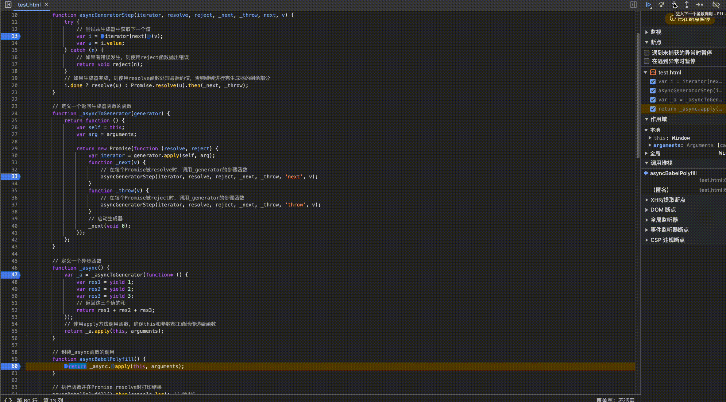Screen dimensions: 726x402
Task: Click the step out arrow icon
Action: pyautogui.click(x=687, y=5)
